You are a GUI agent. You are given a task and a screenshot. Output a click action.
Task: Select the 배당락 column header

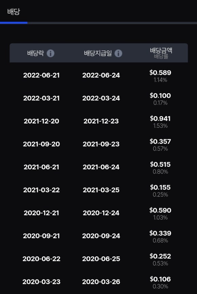coord(35,53)
